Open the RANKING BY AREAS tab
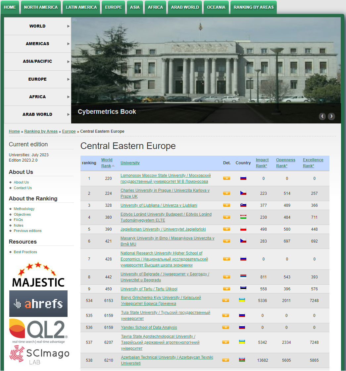Image resolution: width=346 pixels, height=371 pixels. pos(253,7)
